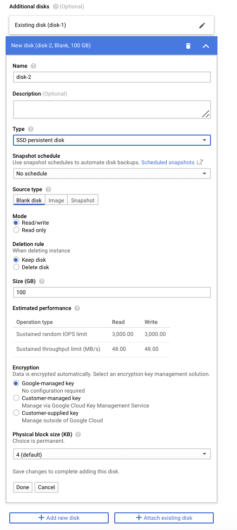
Task: Open help for Physical block size
Action: pos(78,434)
